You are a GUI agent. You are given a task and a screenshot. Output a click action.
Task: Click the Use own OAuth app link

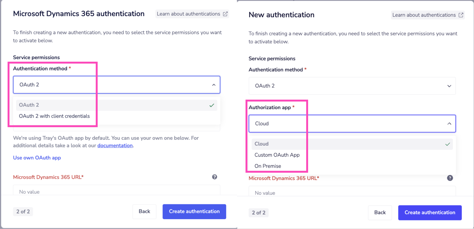coord(37,158)
